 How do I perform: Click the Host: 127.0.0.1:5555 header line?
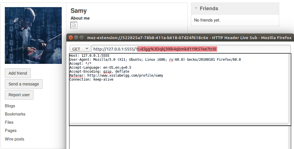click(x=89, y=56)
